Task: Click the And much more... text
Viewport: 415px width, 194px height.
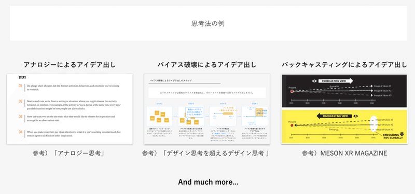Action: 208,182
